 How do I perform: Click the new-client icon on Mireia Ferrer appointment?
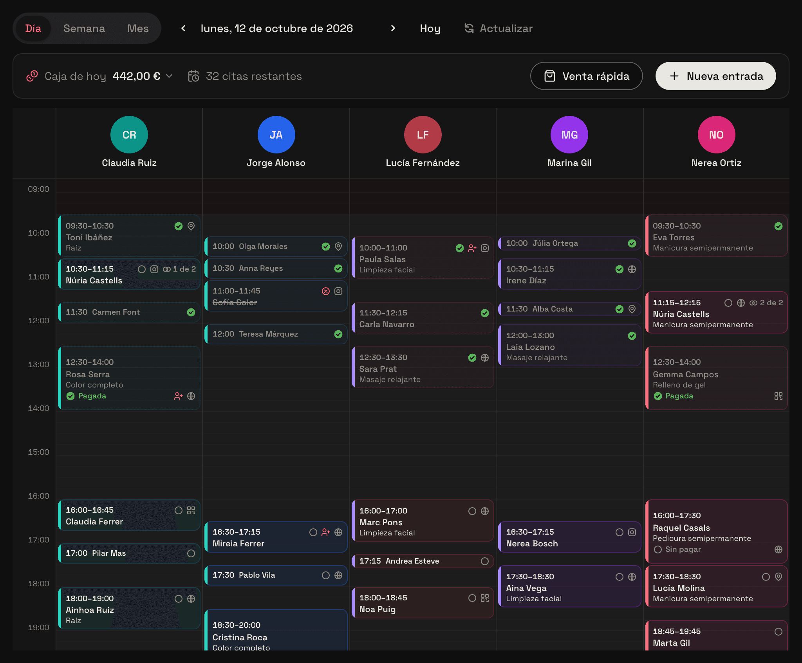pyautogui.click(x=326, y=532)
